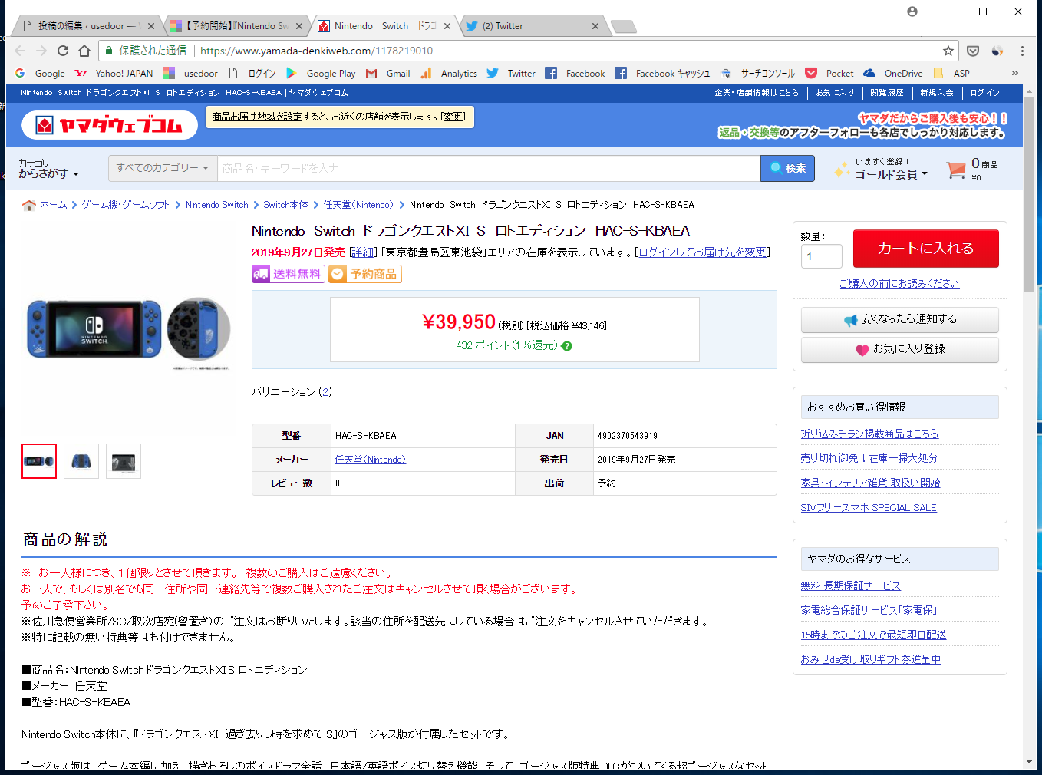Click the home icon in the breadcrumb
The width and height of the screenshot is (1042, 775).
29,205
